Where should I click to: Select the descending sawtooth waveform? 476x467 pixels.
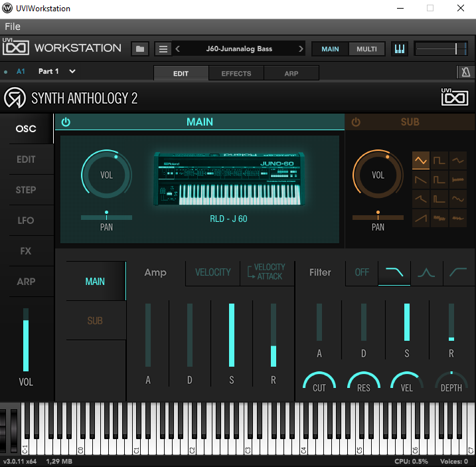click(x=421, y=179)
